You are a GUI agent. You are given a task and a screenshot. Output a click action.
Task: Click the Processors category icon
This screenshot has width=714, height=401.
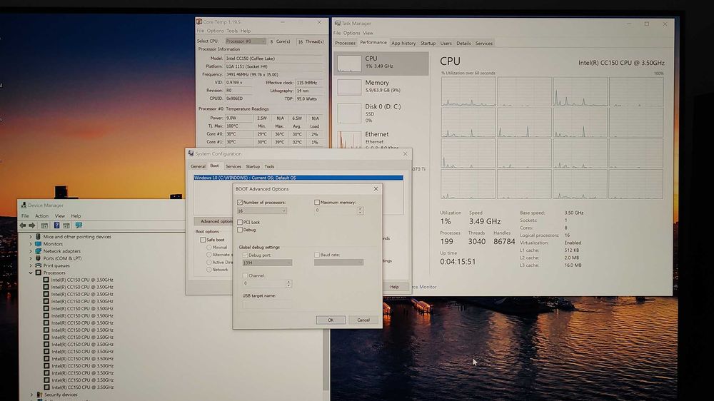39,273
